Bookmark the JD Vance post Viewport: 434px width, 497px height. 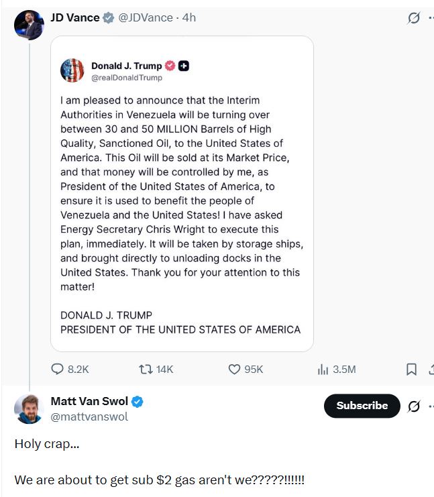tap(412, 369)
